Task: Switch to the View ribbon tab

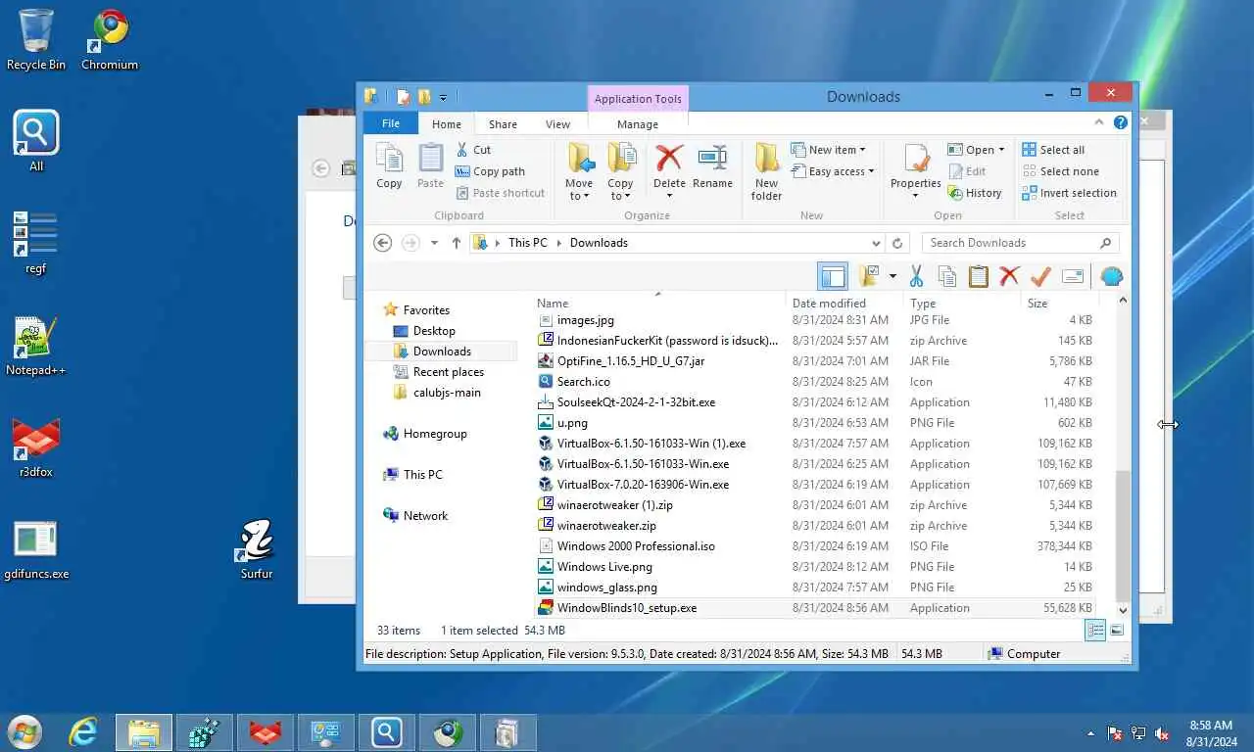Action: (x=557, y=124)
